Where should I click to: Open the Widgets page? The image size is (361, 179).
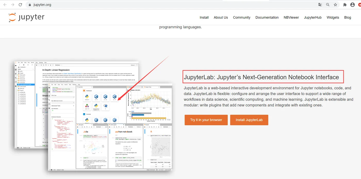click(333, 17)
